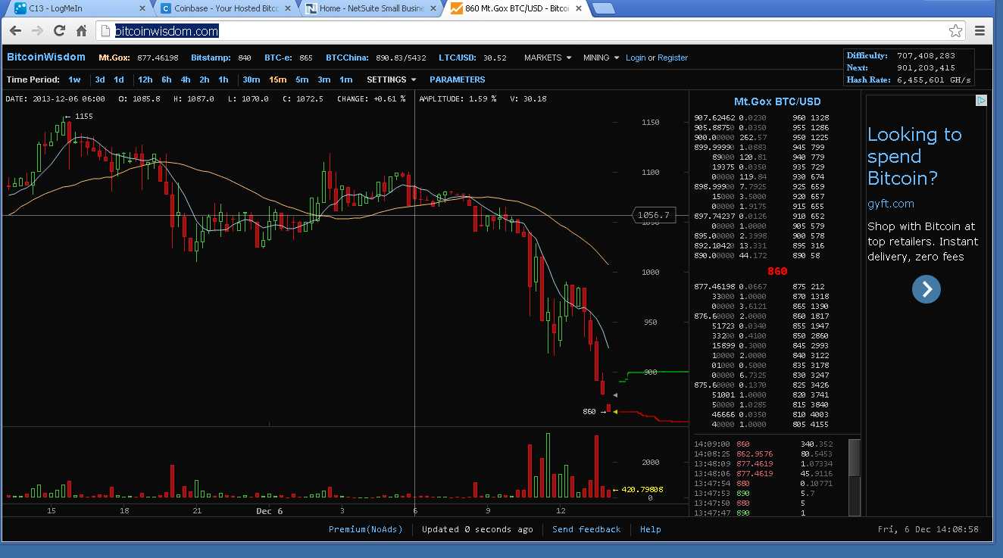This screenshot has width=1003, height=558.
Task: Click the 1056.7 price label on chart axis
Action: tap(654, 215)
